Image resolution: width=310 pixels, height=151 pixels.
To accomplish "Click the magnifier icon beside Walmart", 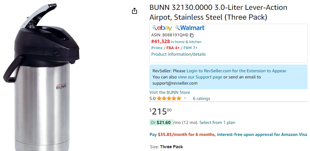I will click(x=177, y=28).
